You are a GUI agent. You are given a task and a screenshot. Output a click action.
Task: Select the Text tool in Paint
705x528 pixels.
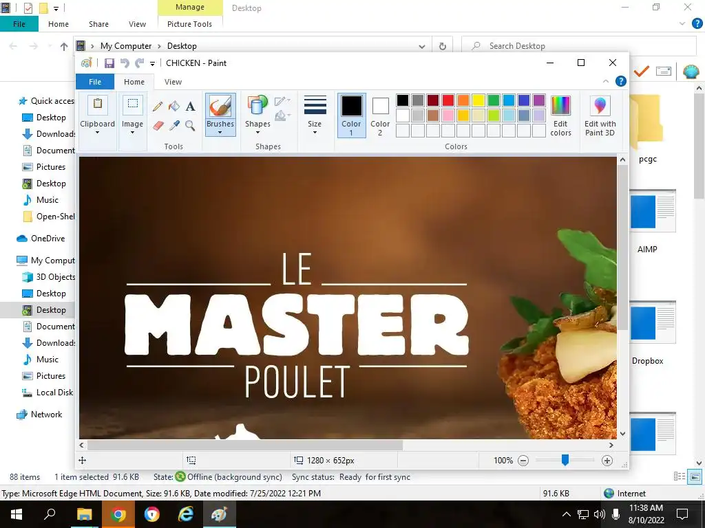click(x=191, y=107)
